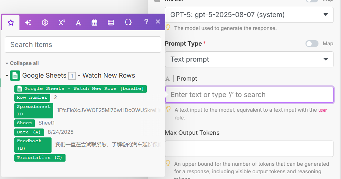Click the hint bulb under Prompt field
The width and height of the screenshot is (341, 179).
[168, 109]
